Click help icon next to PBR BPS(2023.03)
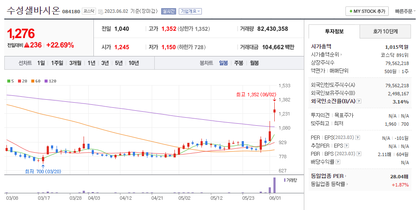The image size is (420, 210). (x=359, y=154)
